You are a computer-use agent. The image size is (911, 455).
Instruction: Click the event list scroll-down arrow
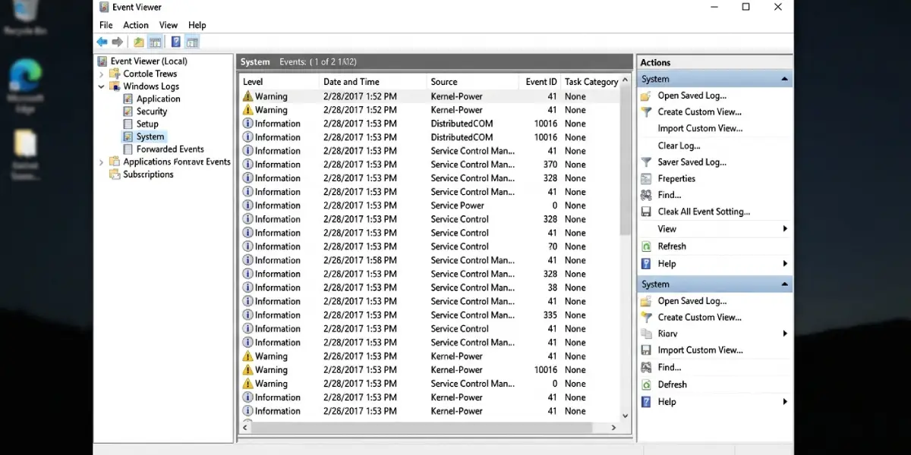point(626,416)
